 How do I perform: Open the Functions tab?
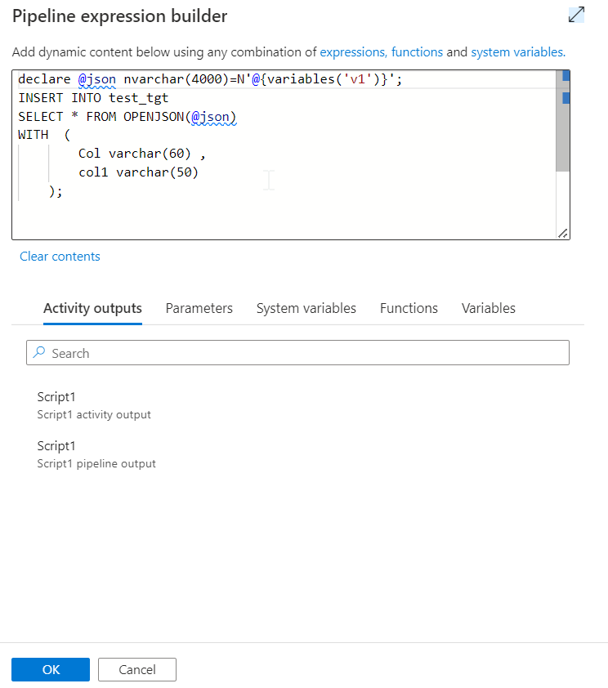click(x=409, y=309)
